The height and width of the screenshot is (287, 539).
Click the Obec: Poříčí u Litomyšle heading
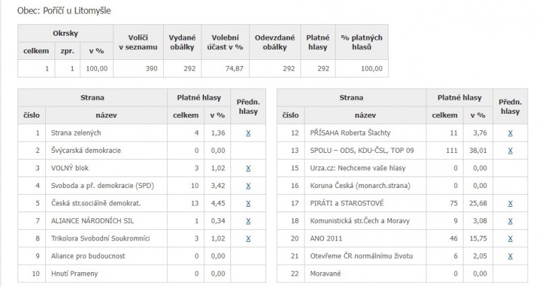[64, 11]
